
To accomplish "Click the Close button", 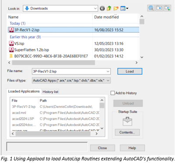I will (x=102, y=148).
